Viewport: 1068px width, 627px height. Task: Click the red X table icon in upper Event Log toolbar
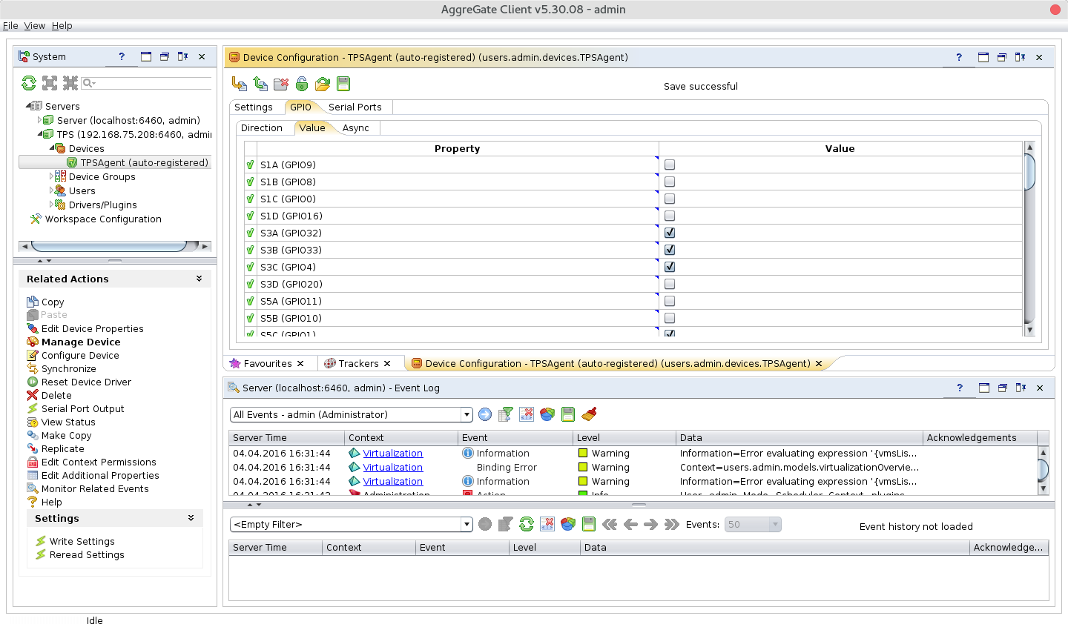coord(527,414)
